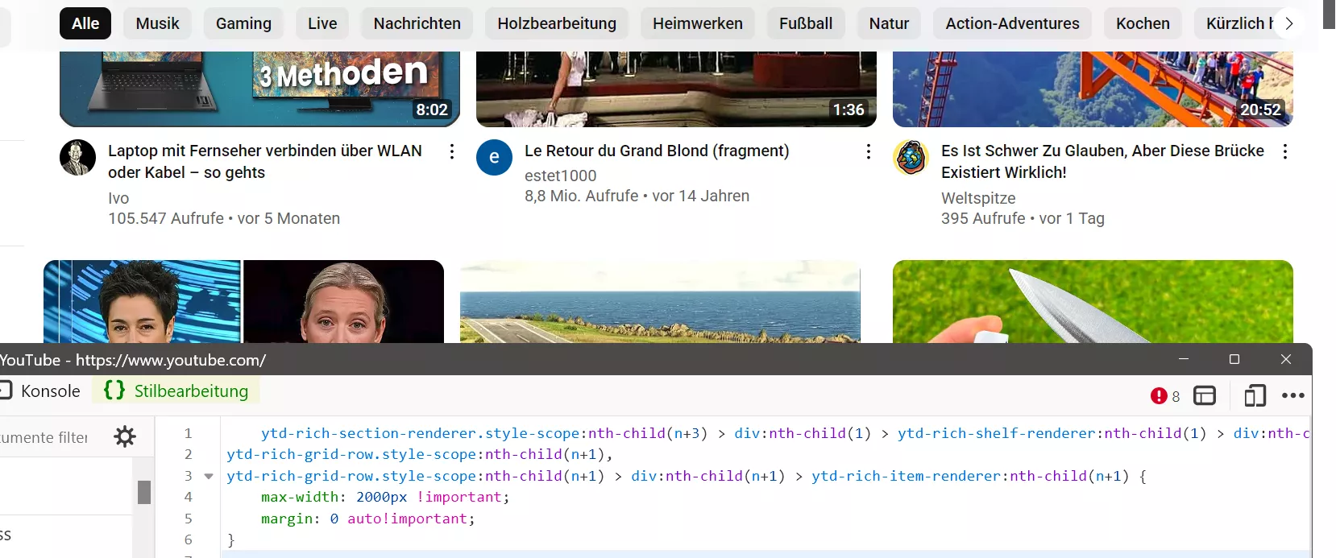The image size is (1336, 558).
Task: Open the estet1000 channel name link
Action: 561,176
